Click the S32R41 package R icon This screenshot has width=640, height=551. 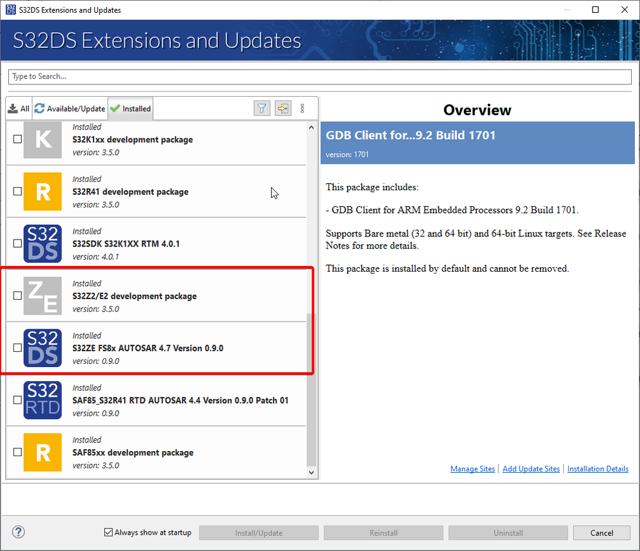[x=42, y=192]
